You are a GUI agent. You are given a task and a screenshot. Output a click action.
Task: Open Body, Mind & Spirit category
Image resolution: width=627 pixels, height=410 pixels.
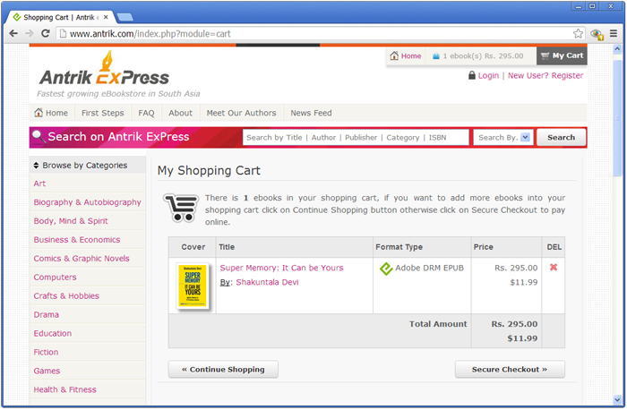click(71, 221)
